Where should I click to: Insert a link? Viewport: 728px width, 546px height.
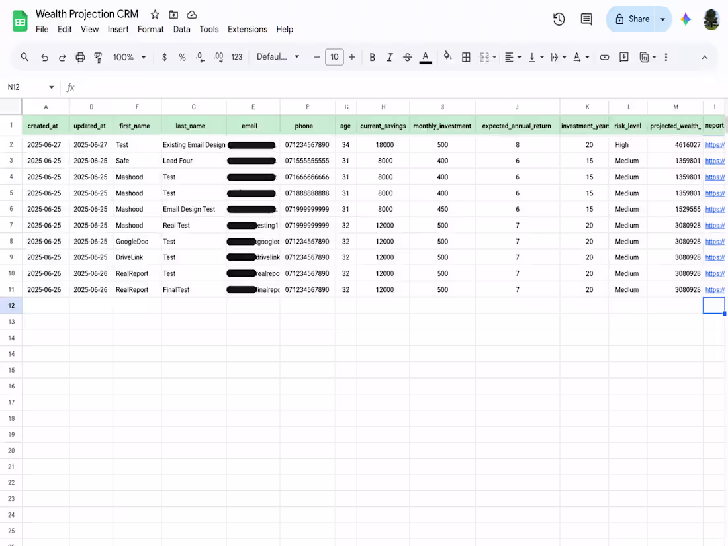[x=604, y=57]
